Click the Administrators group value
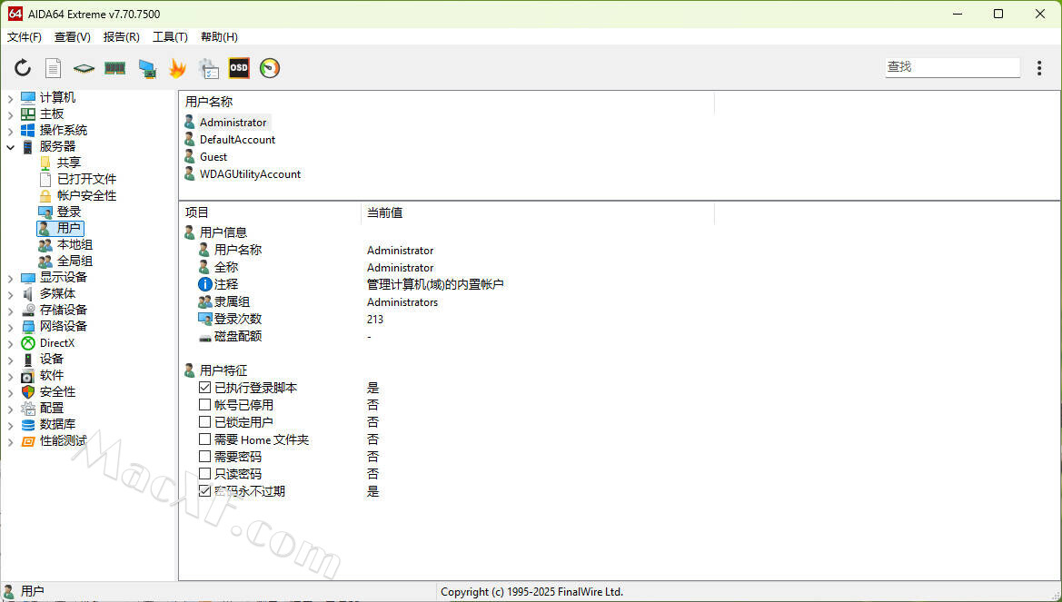 tap(402, 302)
